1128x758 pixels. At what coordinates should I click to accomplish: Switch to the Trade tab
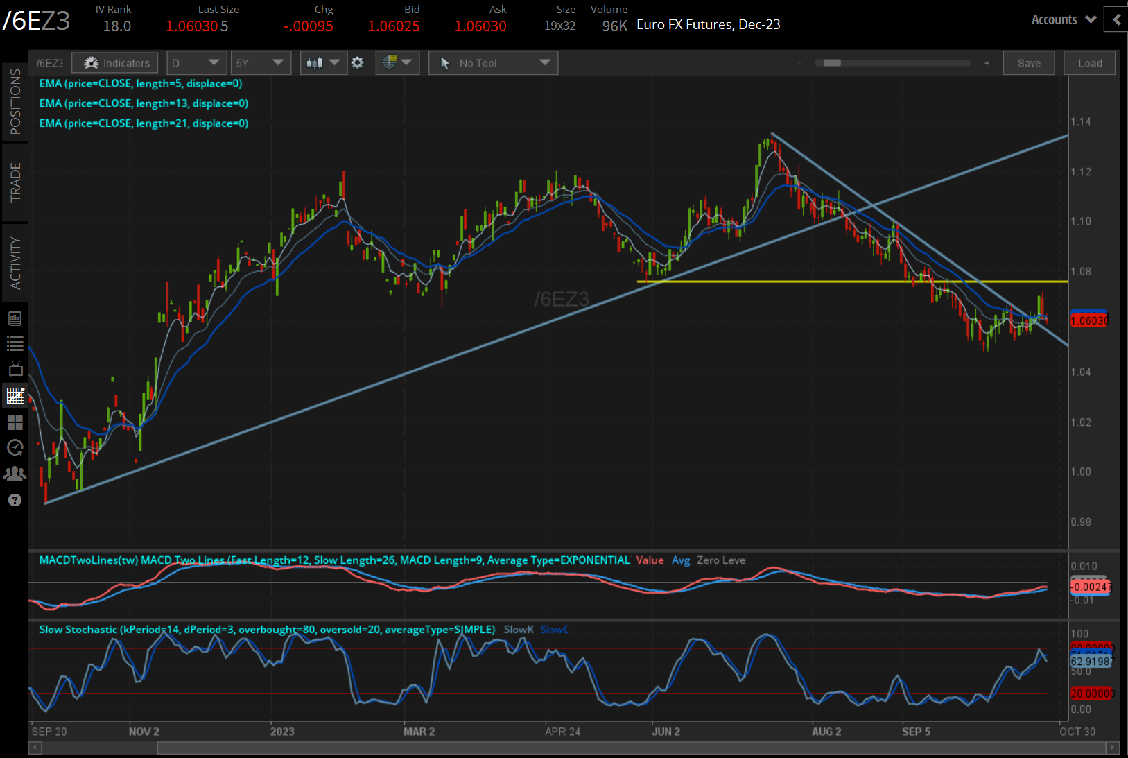[15, 182]
